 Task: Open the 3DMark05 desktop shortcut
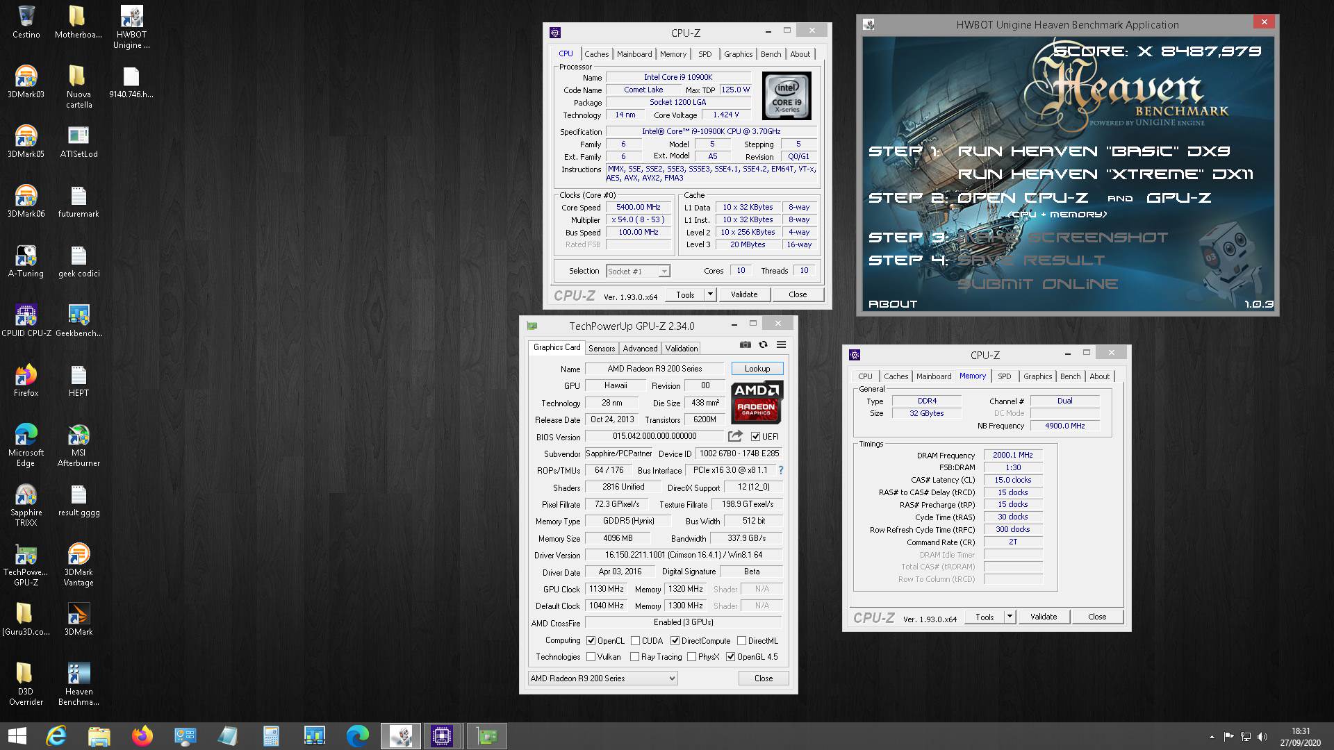click(x=26, y=142)
